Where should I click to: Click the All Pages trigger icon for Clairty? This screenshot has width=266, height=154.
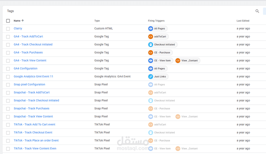click(x=151, y=28)
